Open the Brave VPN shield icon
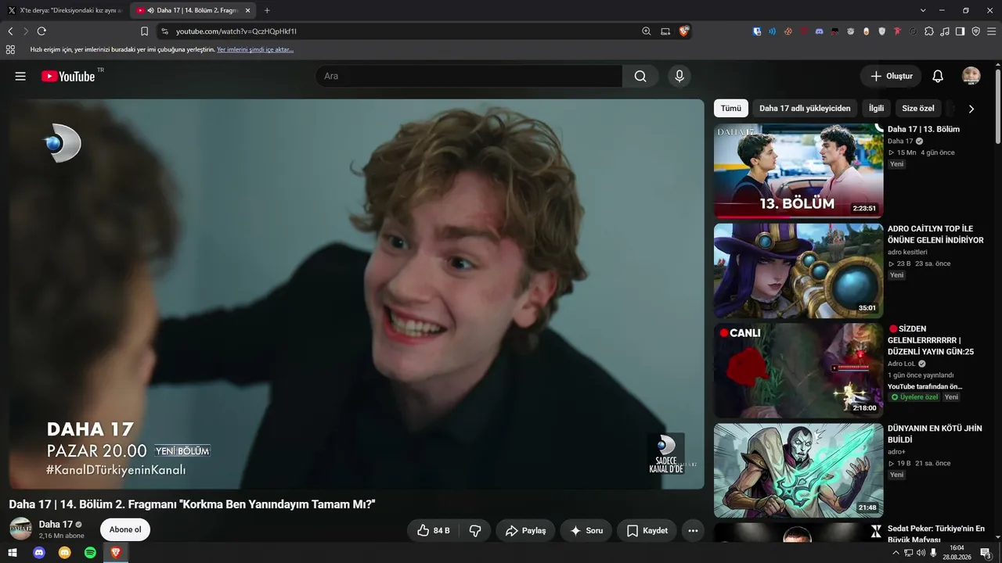 click(976, 31)
